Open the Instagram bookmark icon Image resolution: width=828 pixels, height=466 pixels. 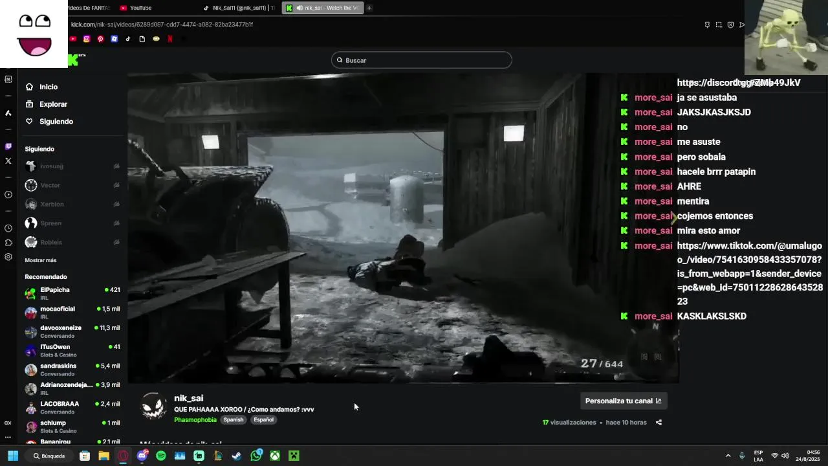[87, 39]
